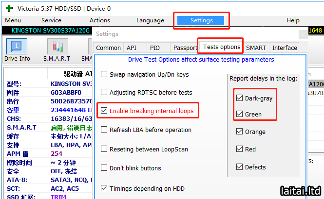Uncheck Dark-gray report delay option
The image size is (324, 199).
click(x=239, y=98)
